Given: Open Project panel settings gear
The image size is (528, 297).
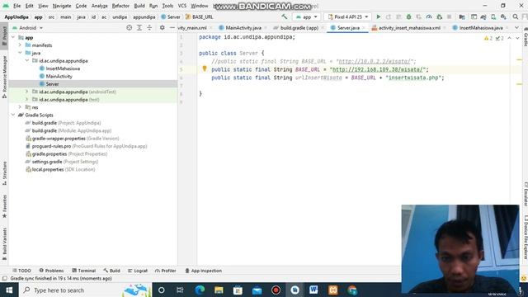Looking at the screenshot, I should (x=163, y=28).
